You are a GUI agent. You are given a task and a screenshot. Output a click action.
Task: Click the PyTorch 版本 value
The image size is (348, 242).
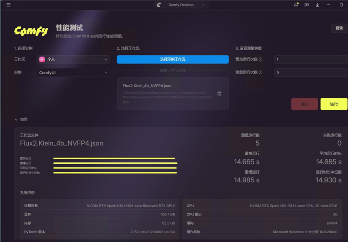coord(152,232)
